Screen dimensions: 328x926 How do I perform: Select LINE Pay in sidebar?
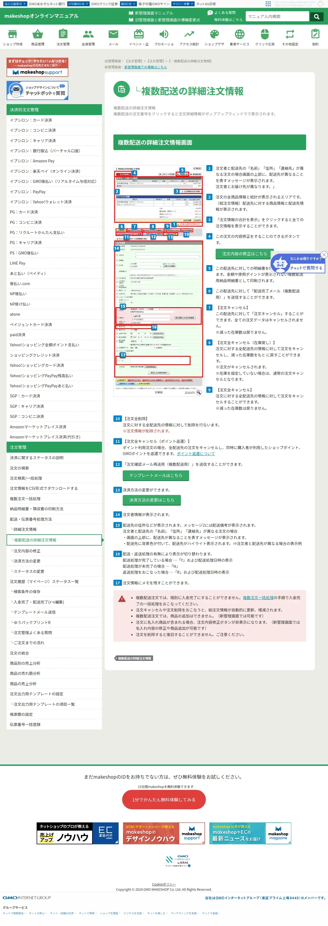[x=54, y=263]
